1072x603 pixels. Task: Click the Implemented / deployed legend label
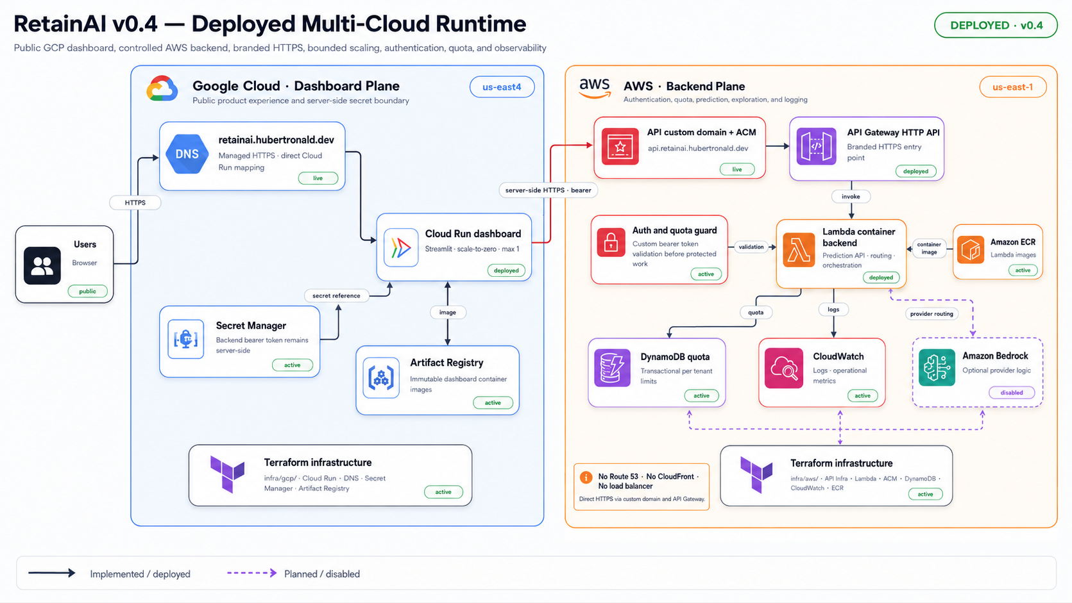click(140, 574)
